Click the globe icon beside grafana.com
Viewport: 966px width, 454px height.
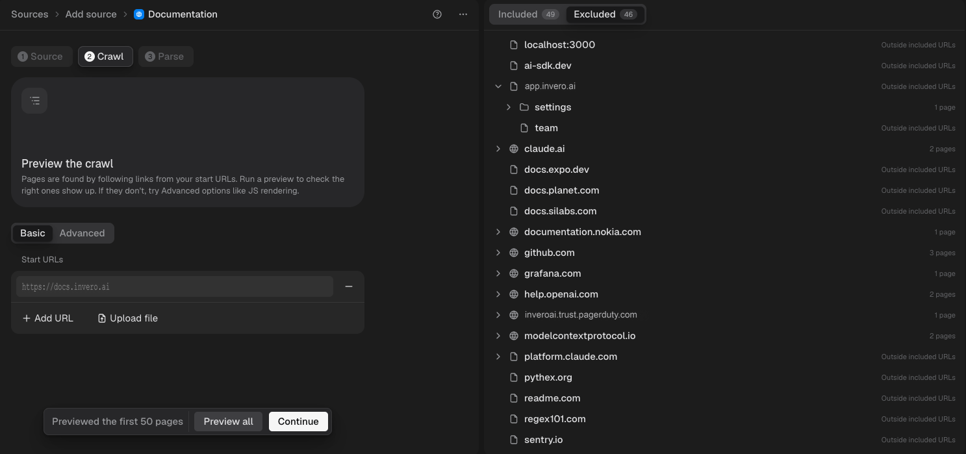tap(513, 273)
